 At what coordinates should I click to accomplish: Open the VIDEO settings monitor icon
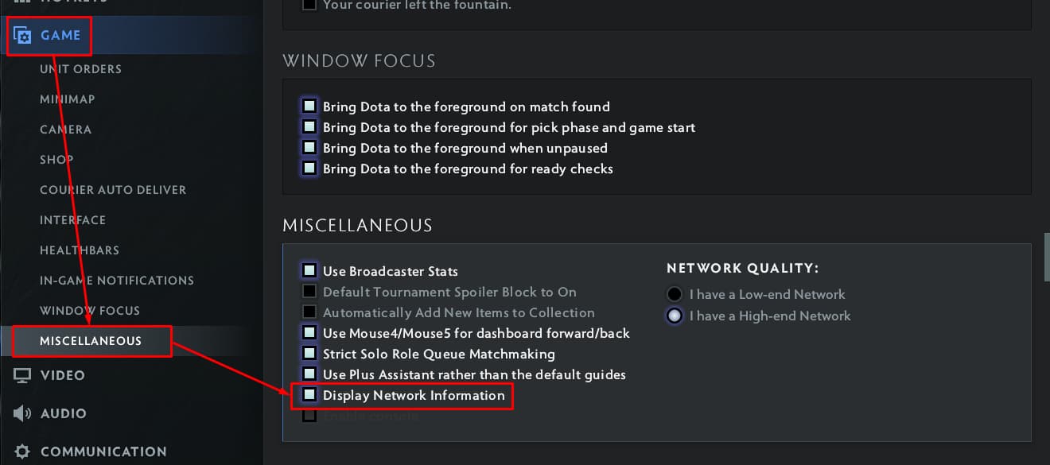(x=21, y=374)
